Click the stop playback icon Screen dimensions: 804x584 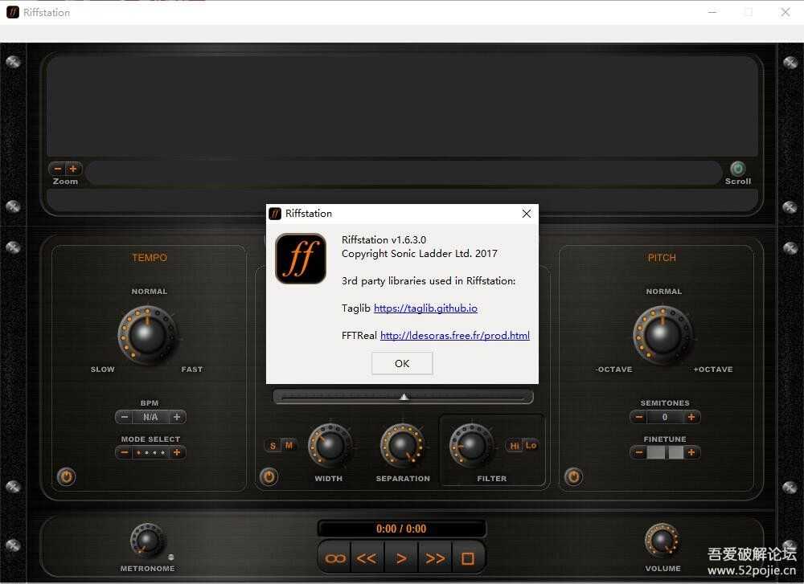(x=467, y=557)
